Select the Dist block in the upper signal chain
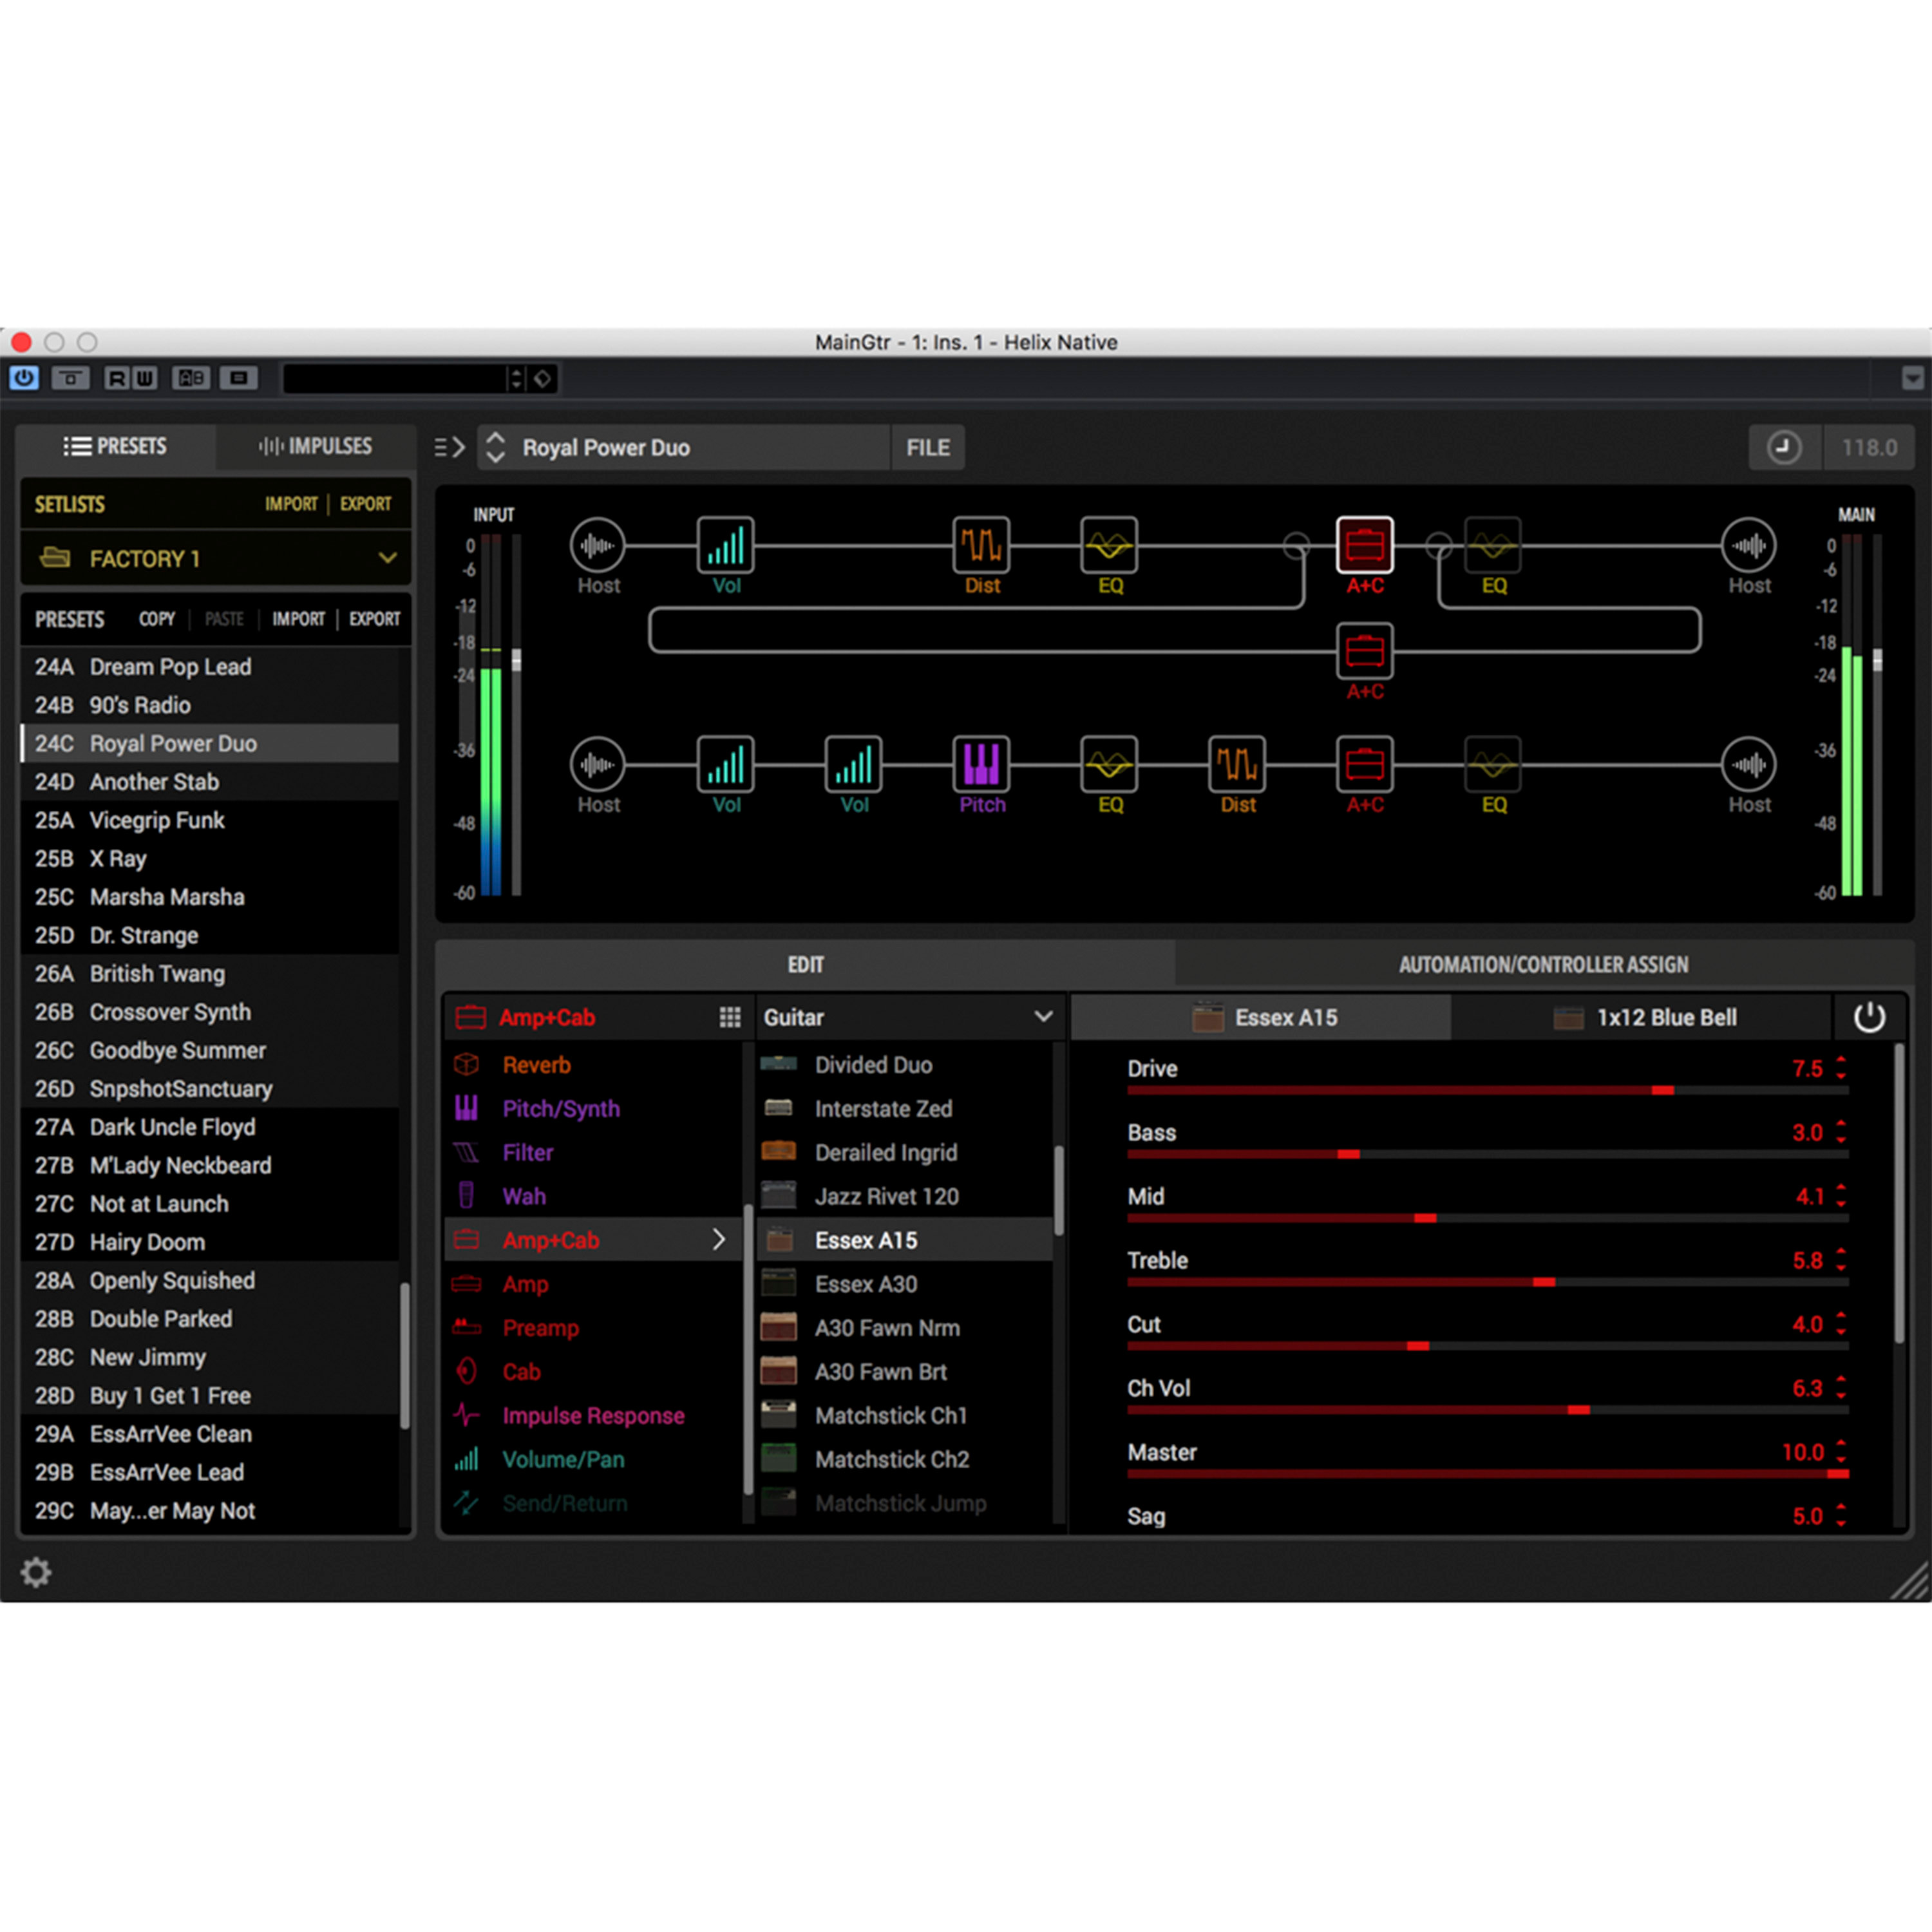This screenshot has width=1932, height=1932. pyautogui.click(x=981, y=546)
